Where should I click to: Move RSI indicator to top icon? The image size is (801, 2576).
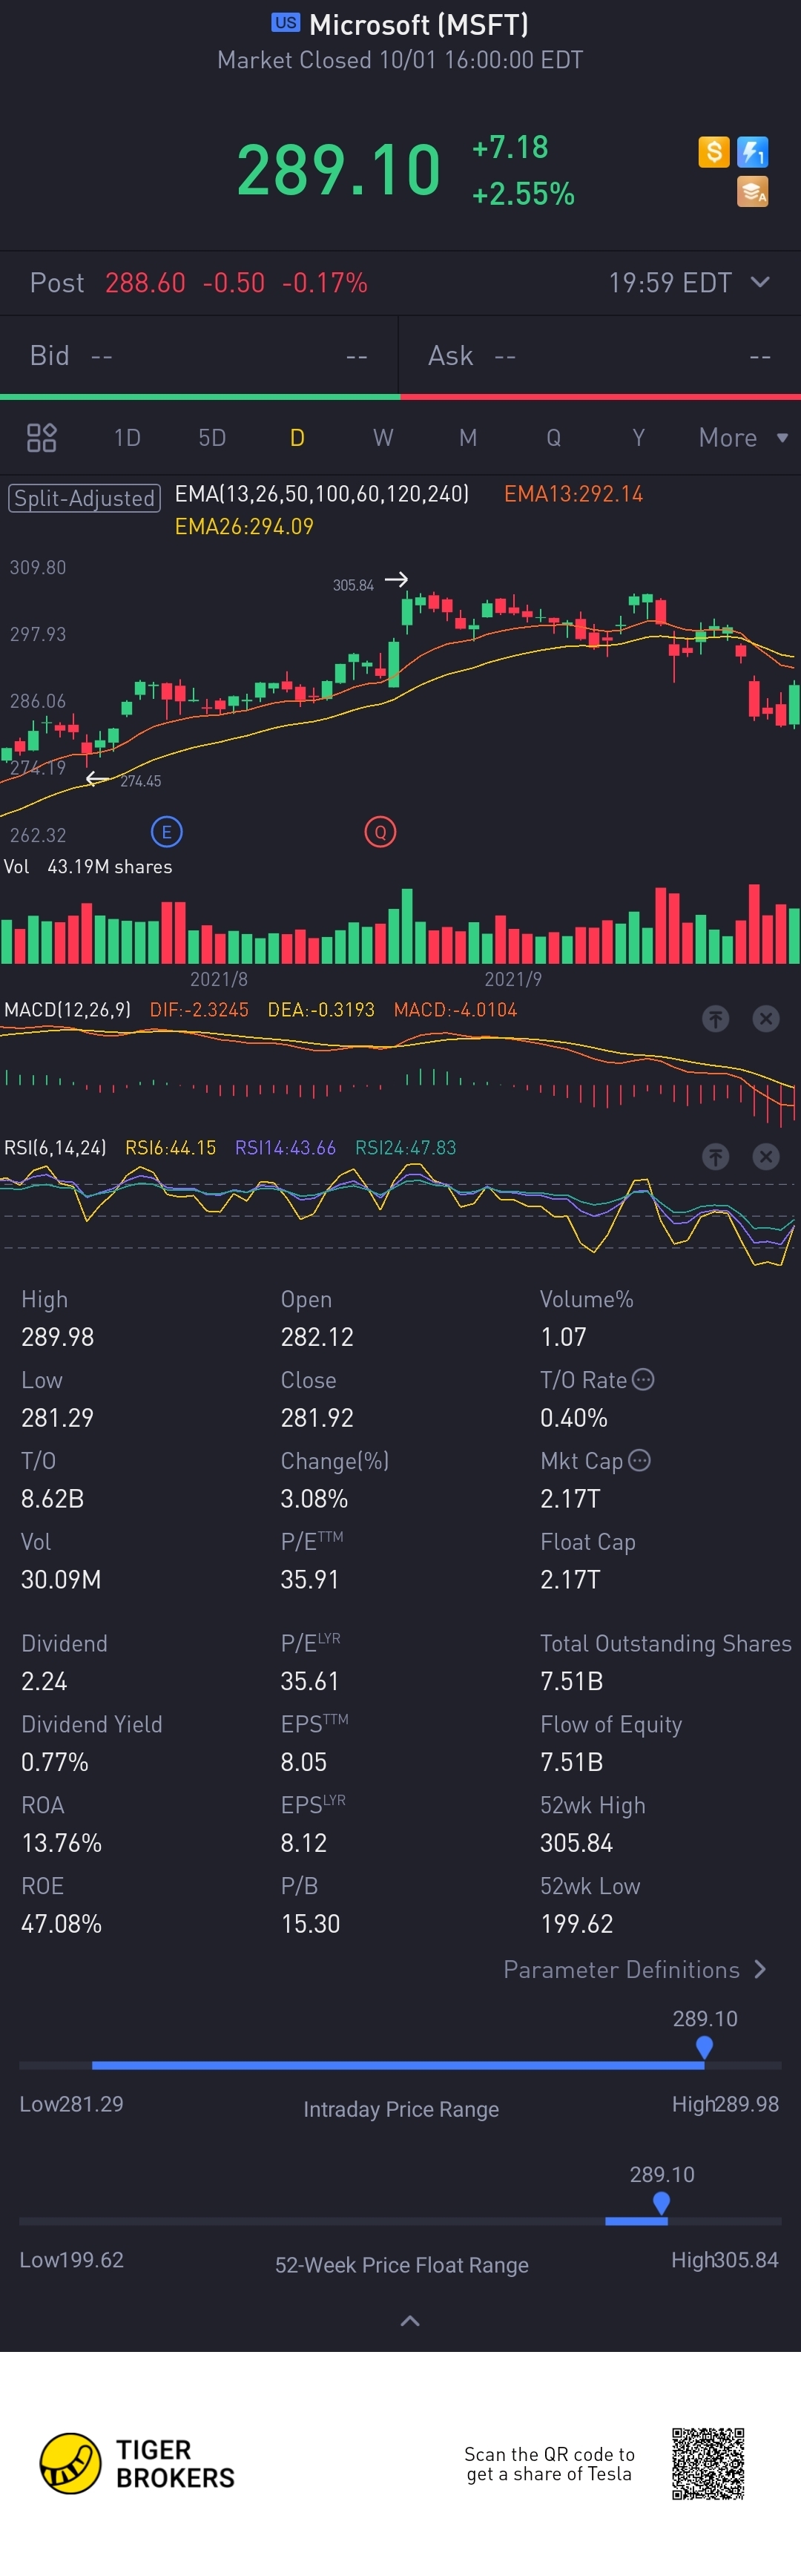[x=715, y=1156]
